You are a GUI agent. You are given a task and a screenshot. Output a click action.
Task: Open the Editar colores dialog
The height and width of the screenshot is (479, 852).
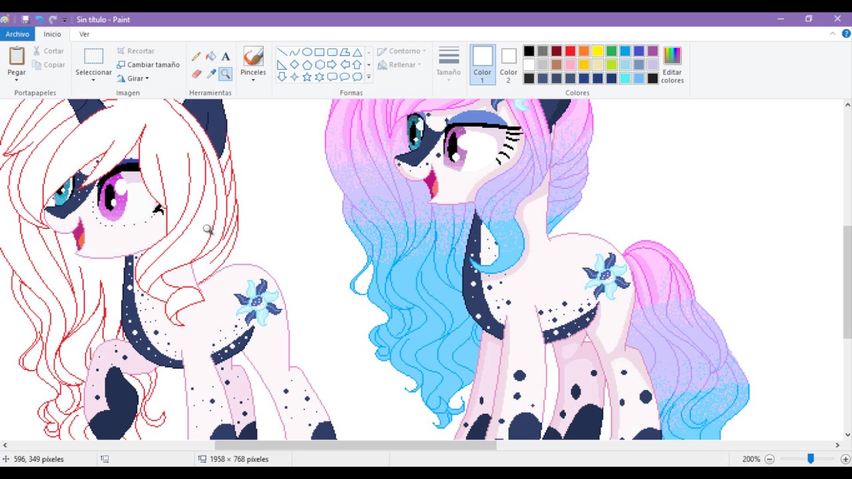(672, 65)
